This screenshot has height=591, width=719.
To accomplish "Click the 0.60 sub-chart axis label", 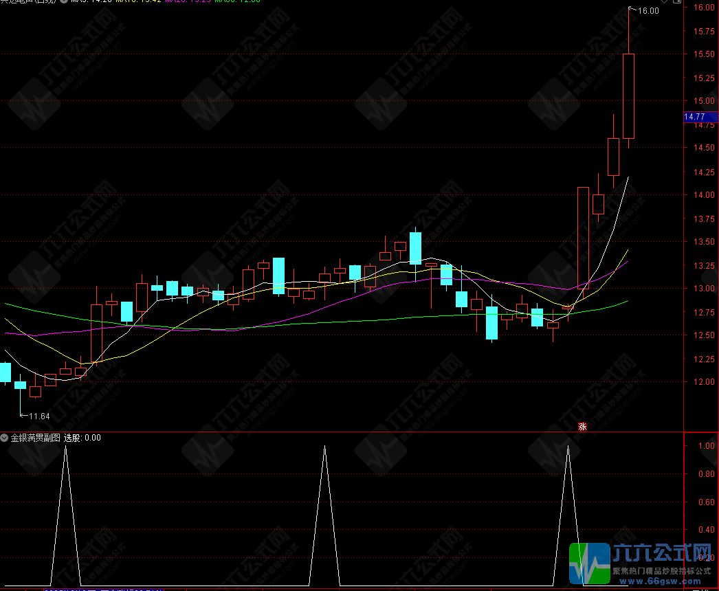I will tap(707, 502).
